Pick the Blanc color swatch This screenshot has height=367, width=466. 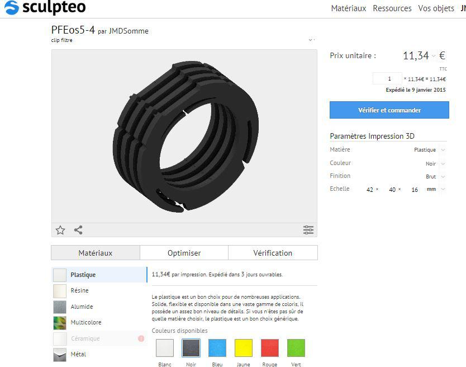(x=165, y=347)
